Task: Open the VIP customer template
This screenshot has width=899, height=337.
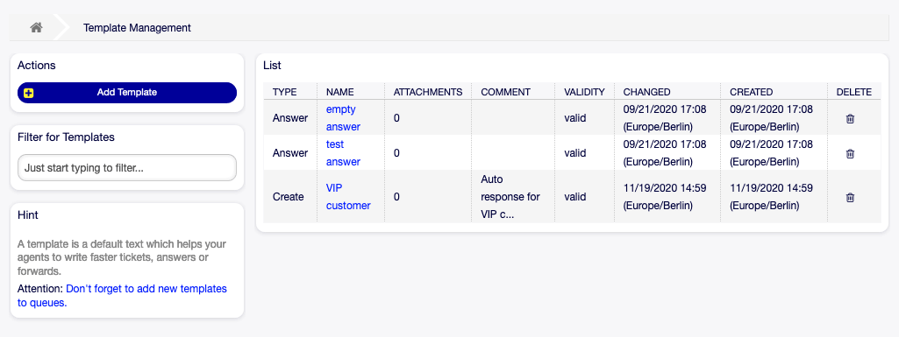Action: [348, 196]
